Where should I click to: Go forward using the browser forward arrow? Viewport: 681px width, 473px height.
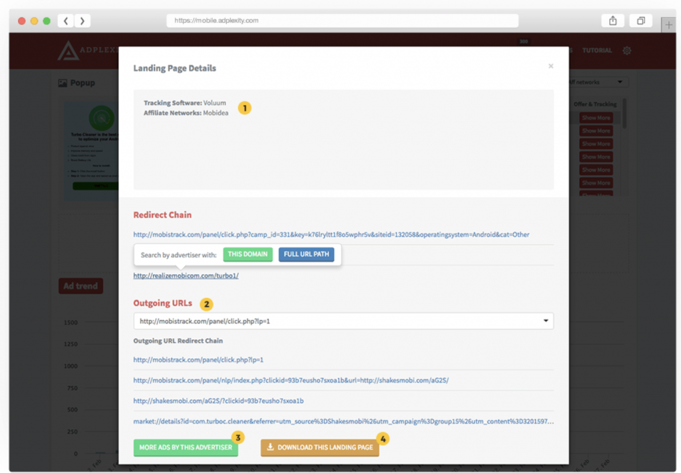tap(82, 21)
